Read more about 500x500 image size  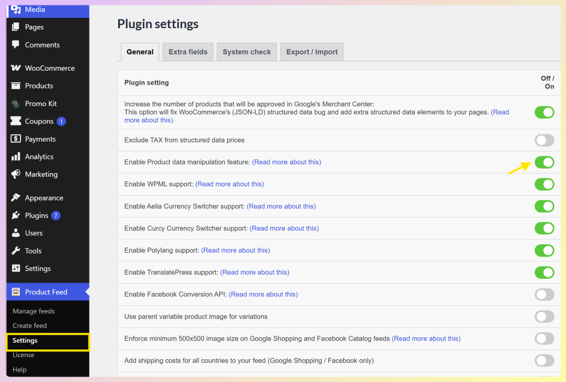coord(426,339)
